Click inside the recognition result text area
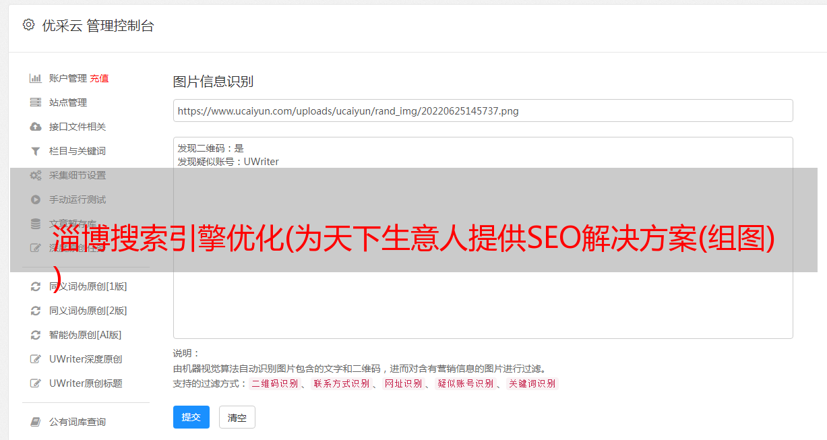Image resolution: width=827 pixels, height=440 pixels. [483, 238]
